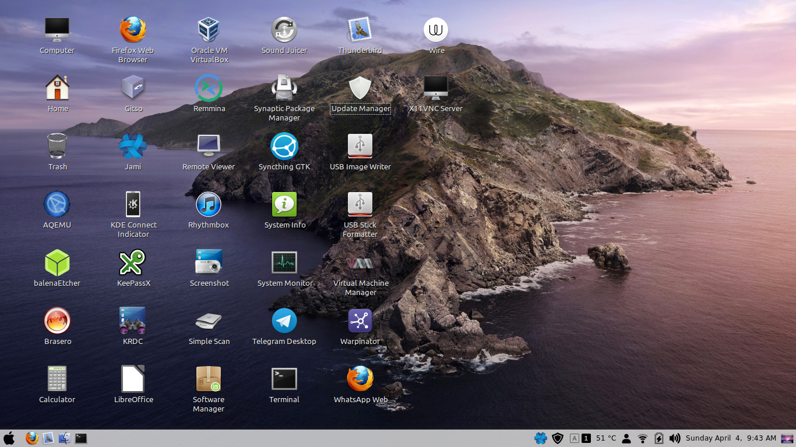Open the battery power indicator in tray

pos(659,438)
